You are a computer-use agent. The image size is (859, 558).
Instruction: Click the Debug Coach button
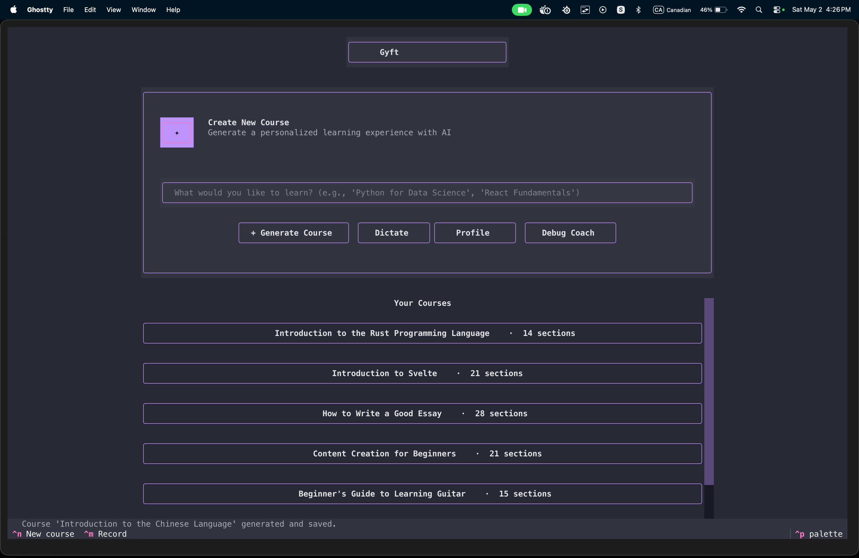pyautogui.click(x=570, y=233)
